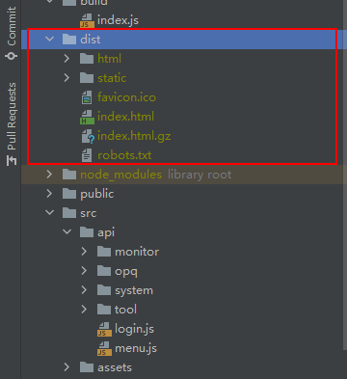Expand the static folder
347x379 pixels.
[x=67, y=78]
